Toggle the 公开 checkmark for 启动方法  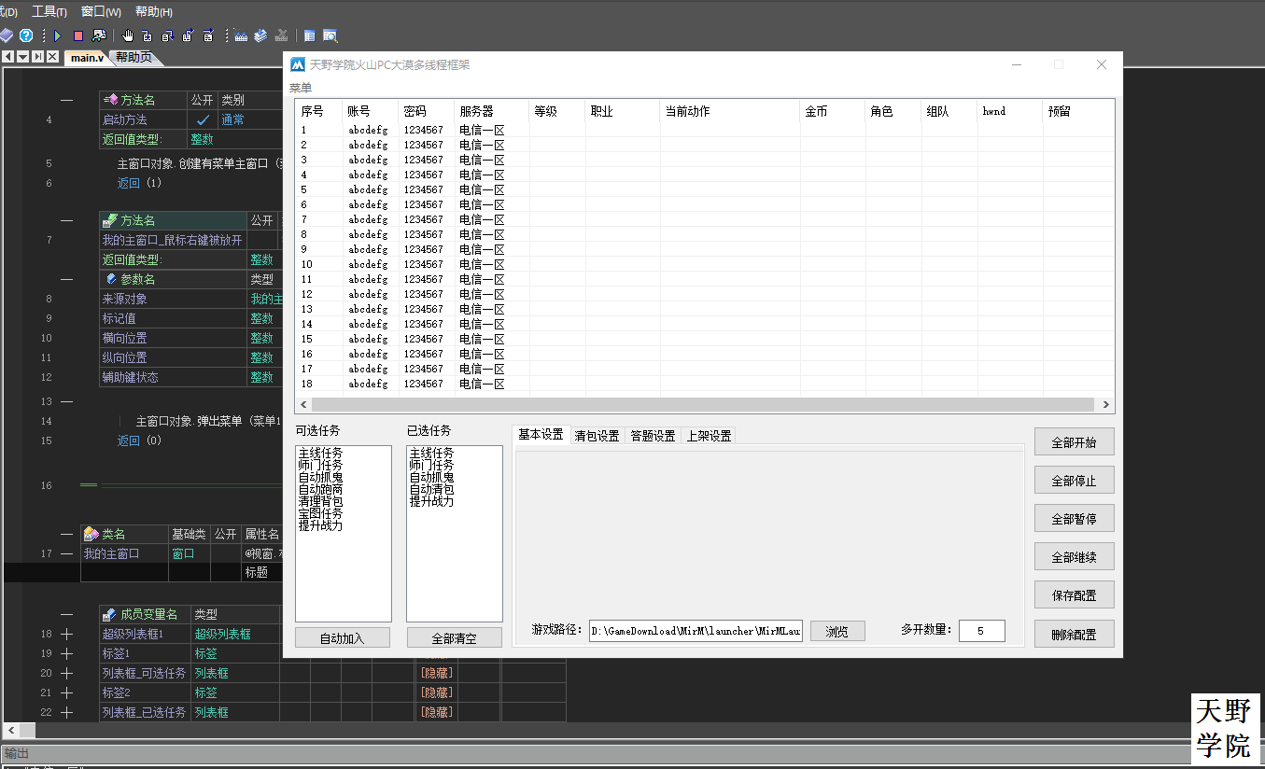(x=203, y=119)
